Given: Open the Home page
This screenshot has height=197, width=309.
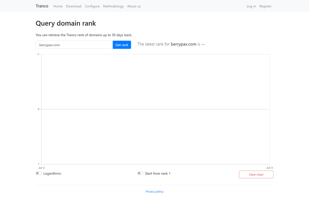Looking at the screenshot, I should tap(58, 6).
